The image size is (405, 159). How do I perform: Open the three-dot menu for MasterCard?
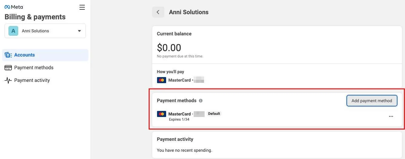[391, 116]
